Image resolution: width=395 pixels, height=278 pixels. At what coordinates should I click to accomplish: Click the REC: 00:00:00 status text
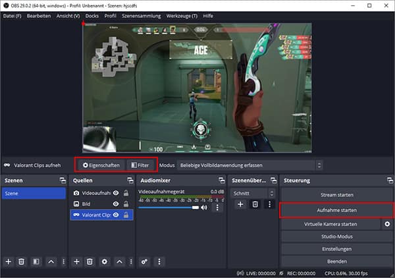click(301, 273)
